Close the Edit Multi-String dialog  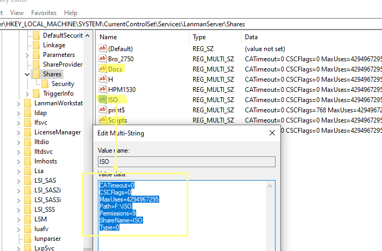tap(271, 132)
